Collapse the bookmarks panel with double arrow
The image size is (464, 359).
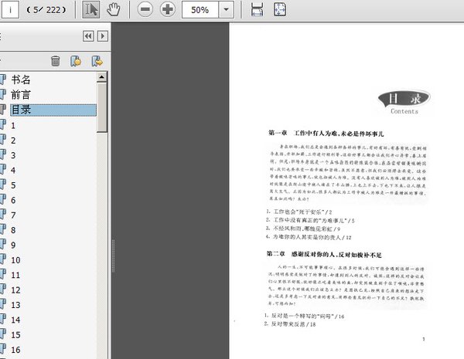tap(88, 36)
